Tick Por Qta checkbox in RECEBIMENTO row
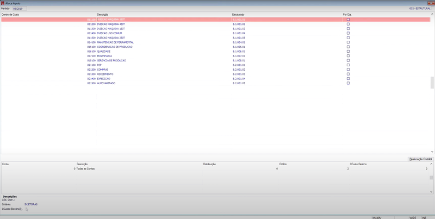Viewport: 435px width, 219px height. 348,74
